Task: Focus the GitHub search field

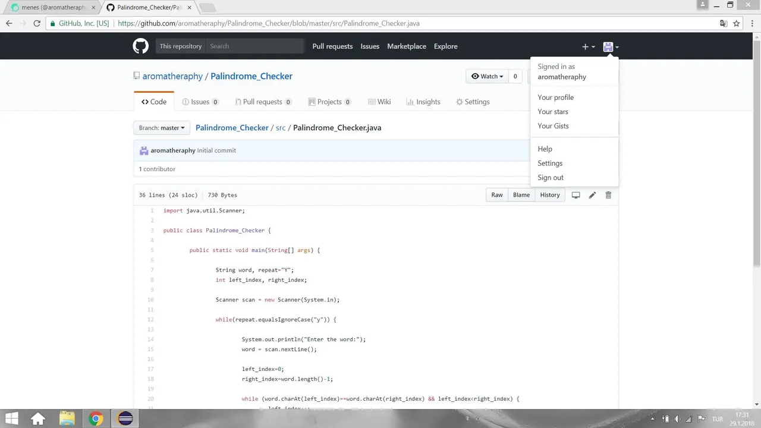Action: pos(255,46)
